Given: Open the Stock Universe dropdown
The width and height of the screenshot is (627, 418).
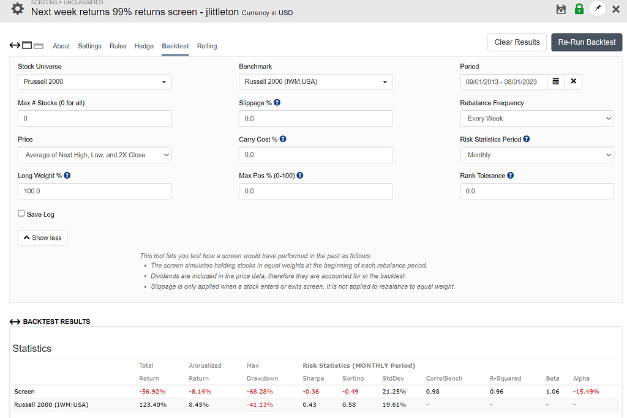Looking at the screenshot, I should click(x=95, y=82).
